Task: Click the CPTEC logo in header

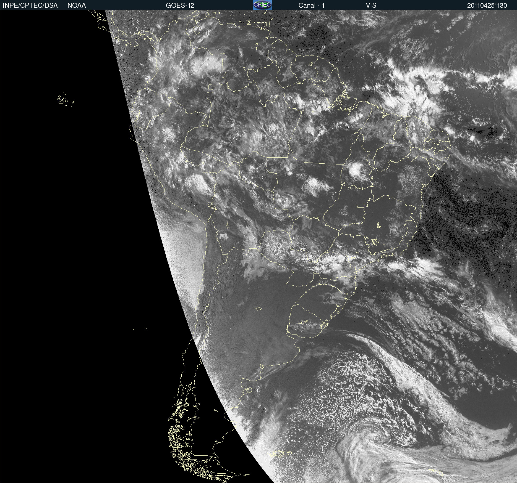Action: 263,5
